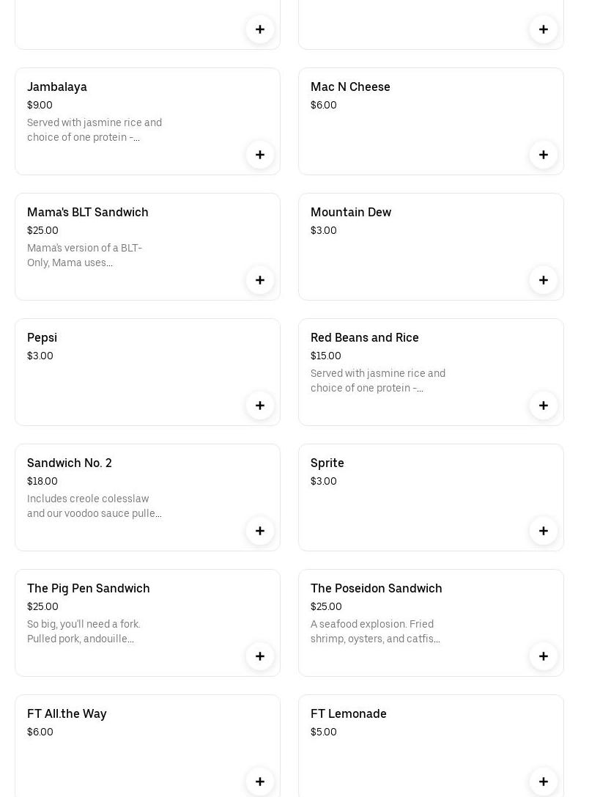This screenshot has height=797, width=589.
Task: Open the Jambalaya item details
Action: pos(57,87)
